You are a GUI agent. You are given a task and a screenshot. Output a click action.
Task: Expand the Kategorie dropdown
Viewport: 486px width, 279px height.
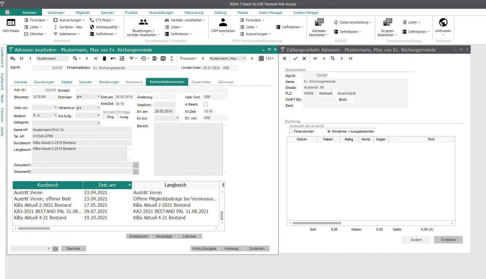point(99,123)
